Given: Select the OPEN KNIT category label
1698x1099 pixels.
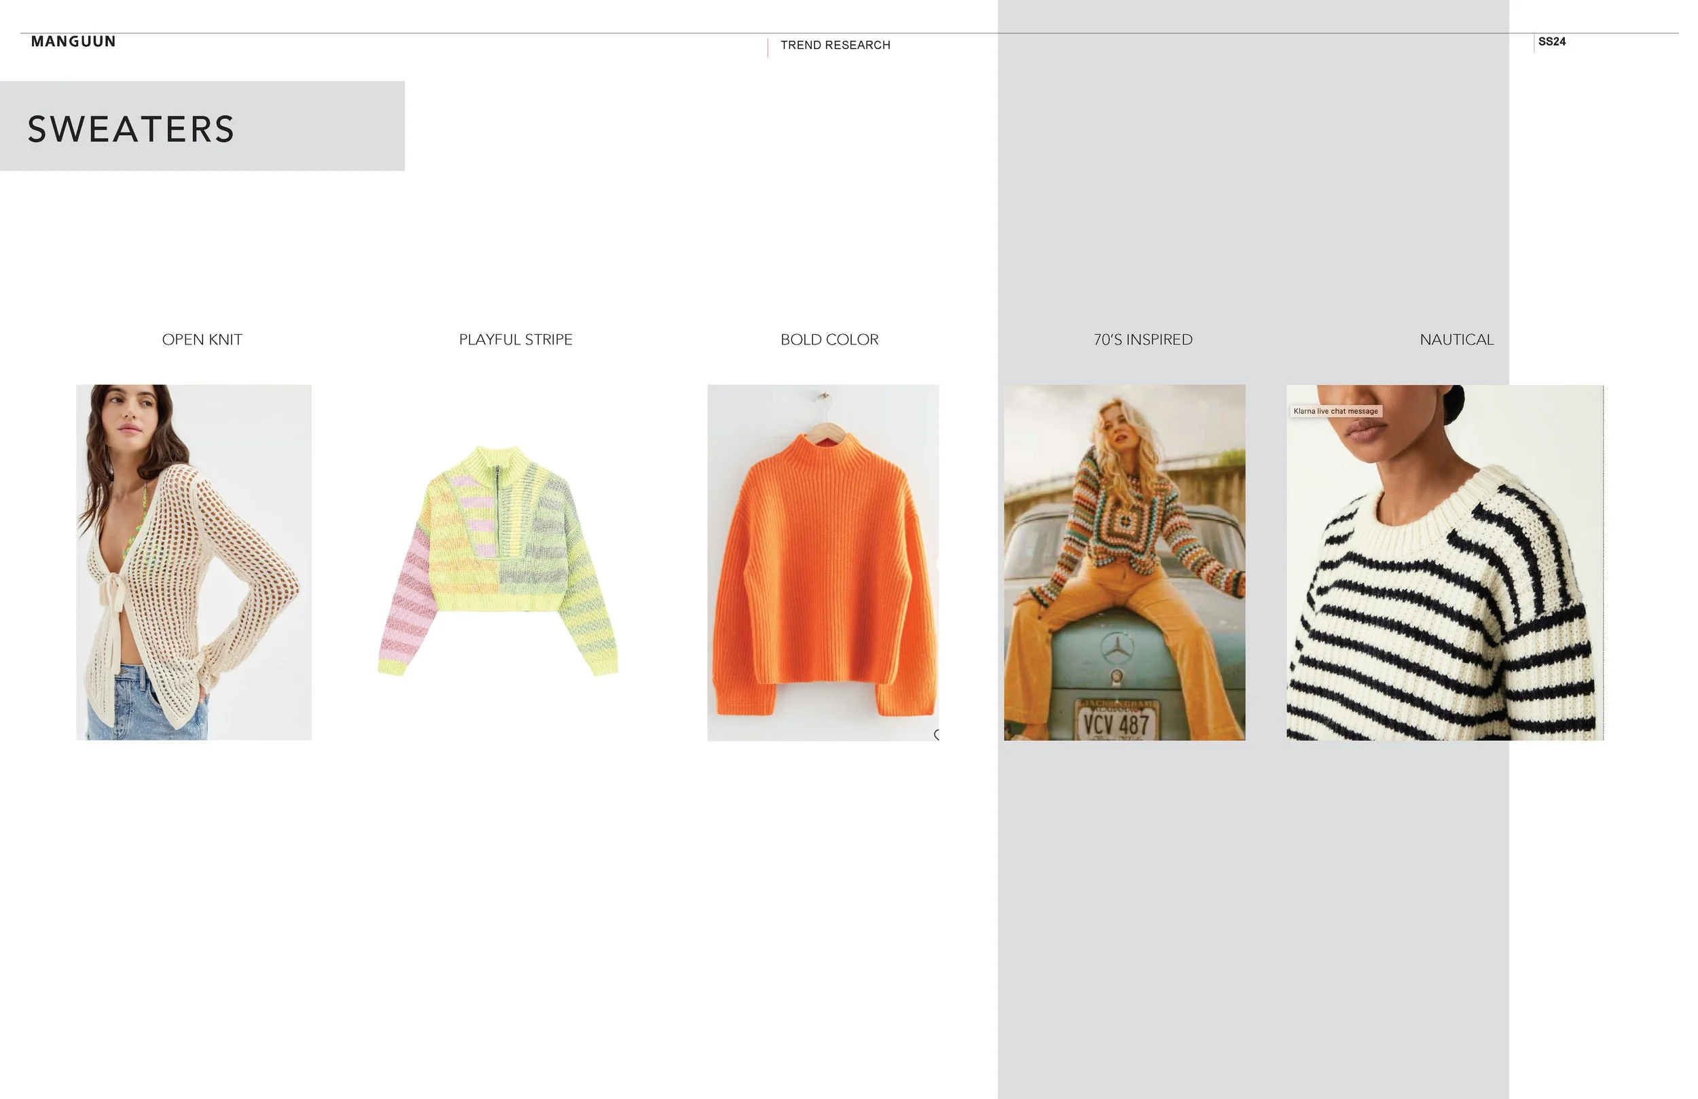Looking at the screenshot, I should coord(202,340).
